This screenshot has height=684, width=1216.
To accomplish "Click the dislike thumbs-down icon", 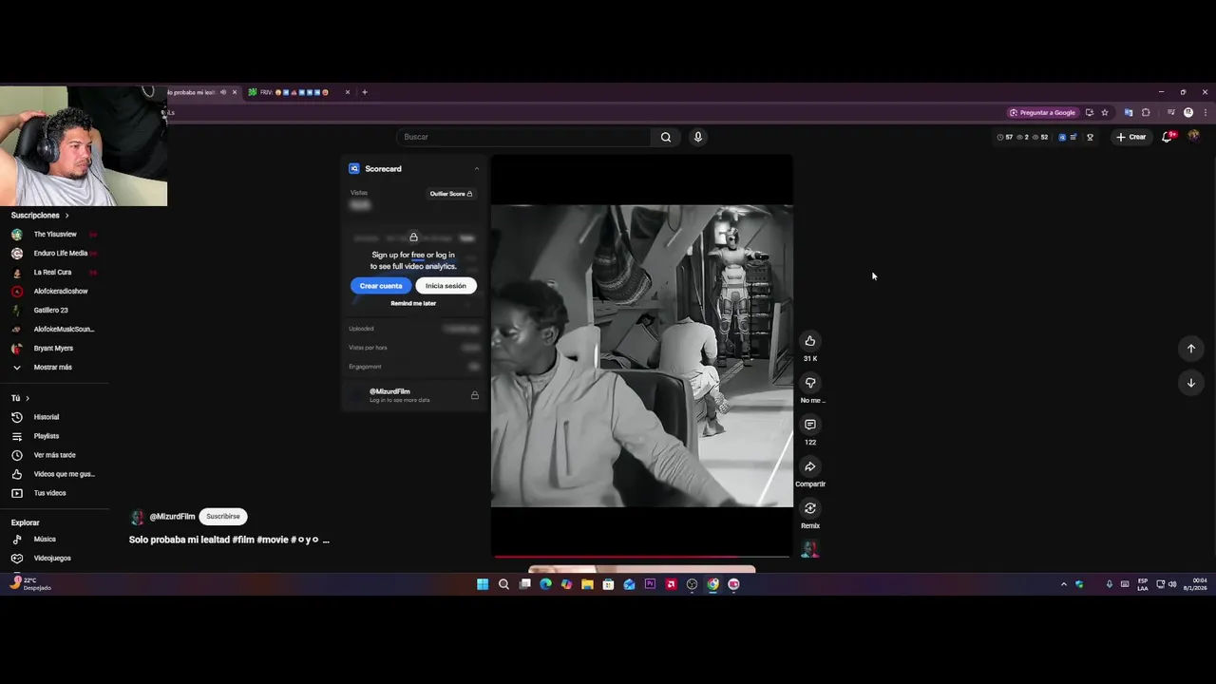I will pos(810,383).
